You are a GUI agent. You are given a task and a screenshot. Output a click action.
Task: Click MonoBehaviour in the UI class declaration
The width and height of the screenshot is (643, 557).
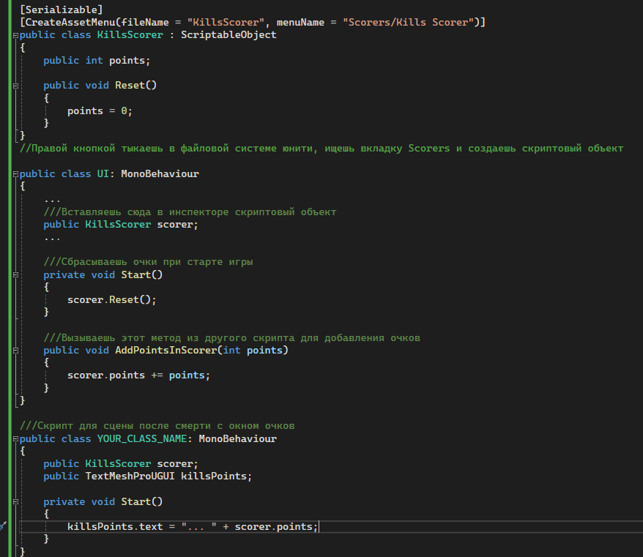tap(160, 173)
